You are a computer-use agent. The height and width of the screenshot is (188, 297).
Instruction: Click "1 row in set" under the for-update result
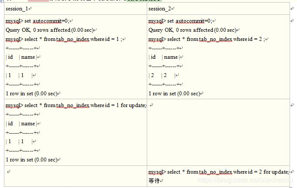click(31, 160)
